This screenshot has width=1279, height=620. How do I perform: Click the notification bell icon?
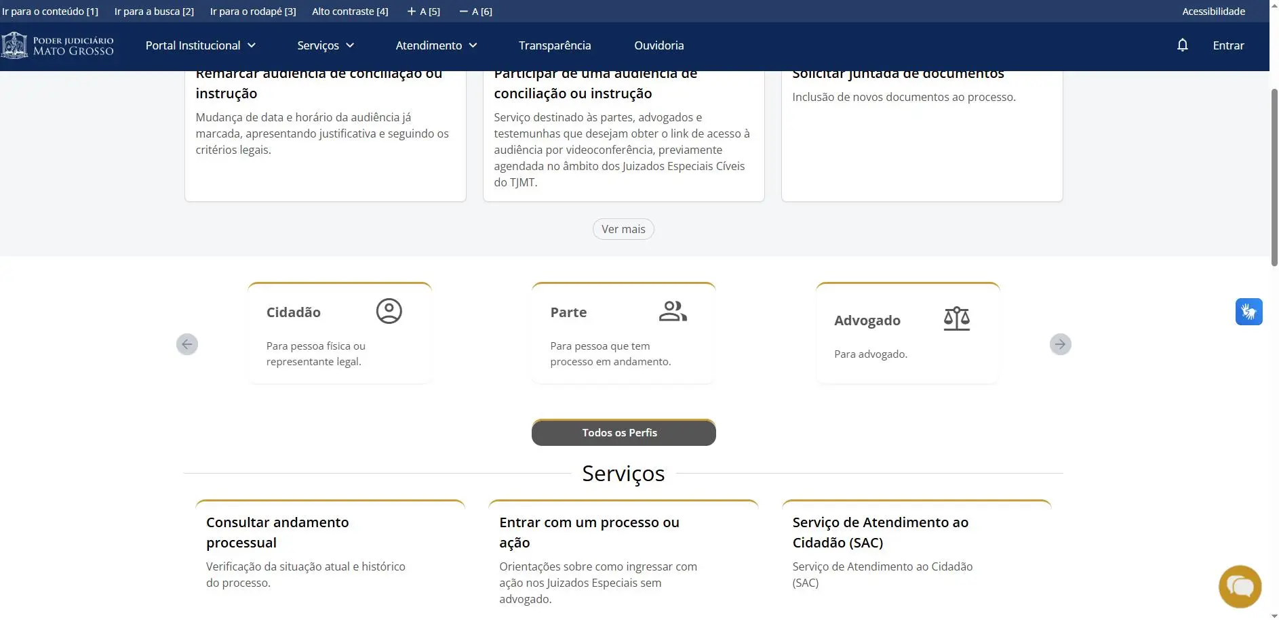(x=1182, y=45)
